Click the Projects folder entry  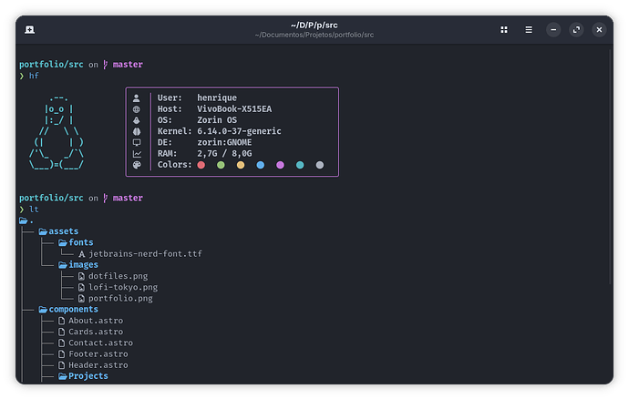point(88,375)
